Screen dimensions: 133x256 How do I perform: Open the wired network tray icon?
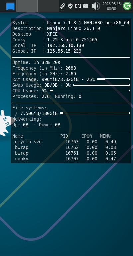point(78,6)
